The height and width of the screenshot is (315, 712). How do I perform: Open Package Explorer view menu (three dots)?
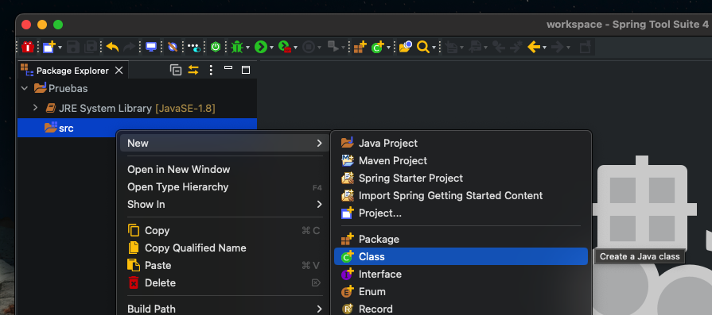(x=211, y=70)
